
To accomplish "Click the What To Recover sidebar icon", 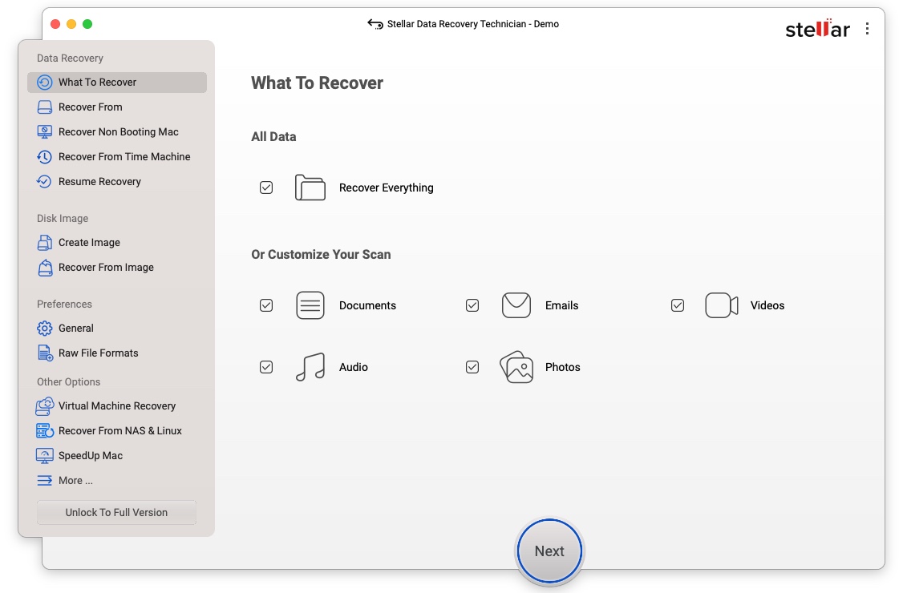I will pos(44,83).
